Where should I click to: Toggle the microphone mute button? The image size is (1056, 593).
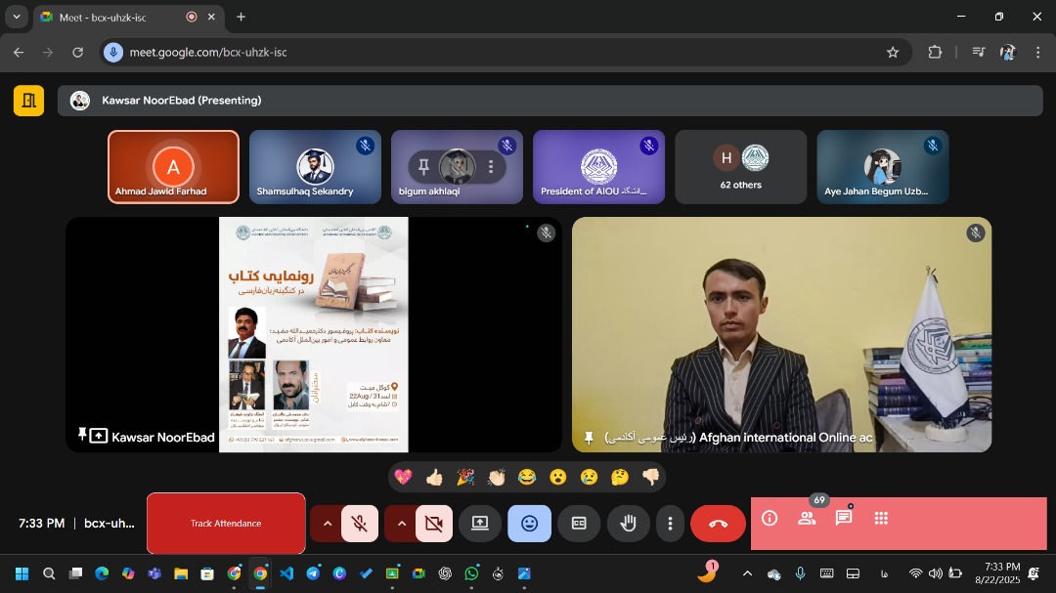[360, 524]
